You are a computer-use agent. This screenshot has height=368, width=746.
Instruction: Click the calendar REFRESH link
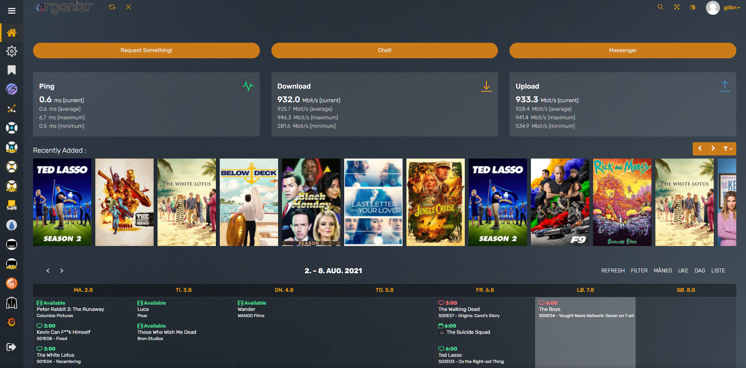pos(613,271)
